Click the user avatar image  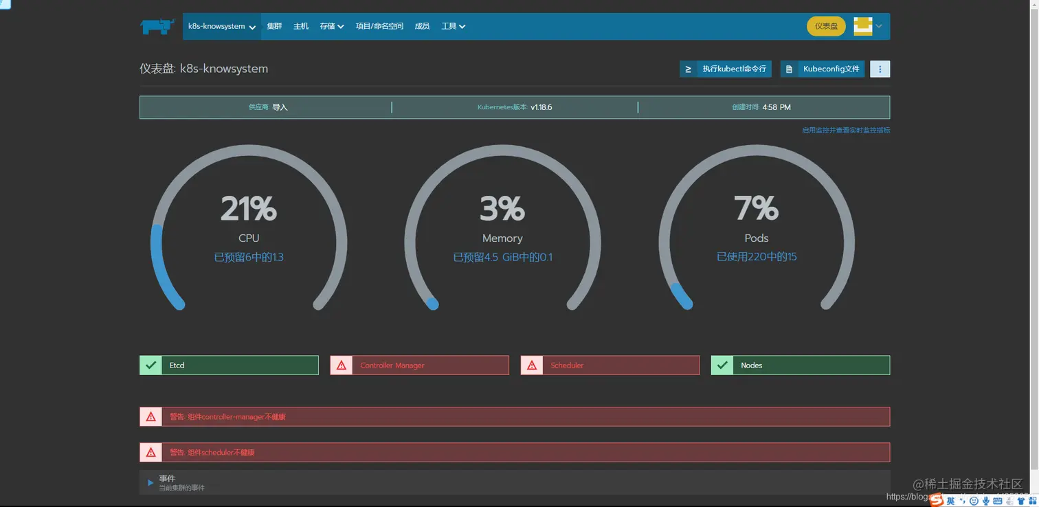pyautogui.click(x=863, y=26)
